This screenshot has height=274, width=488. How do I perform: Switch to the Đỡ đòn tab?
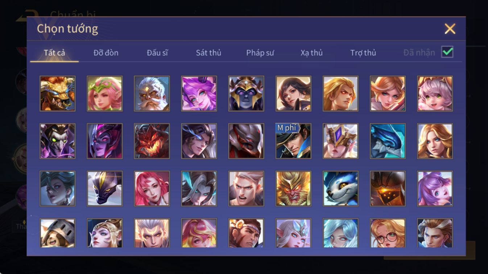pyautogui.click(x=106, y=53)
